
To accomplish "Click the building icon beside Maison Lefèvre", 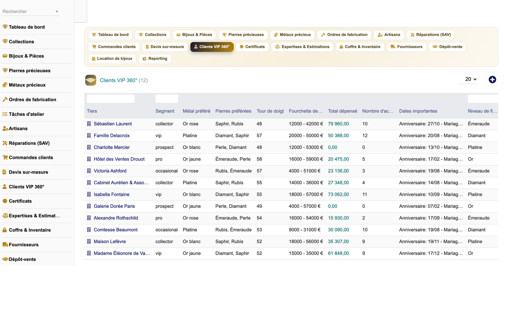I will coord(89,241).
